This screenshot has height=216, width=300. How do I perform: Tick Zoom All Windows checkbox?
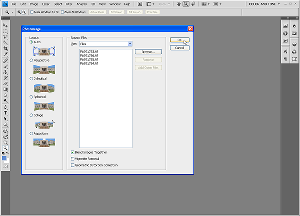click(62, 12)
